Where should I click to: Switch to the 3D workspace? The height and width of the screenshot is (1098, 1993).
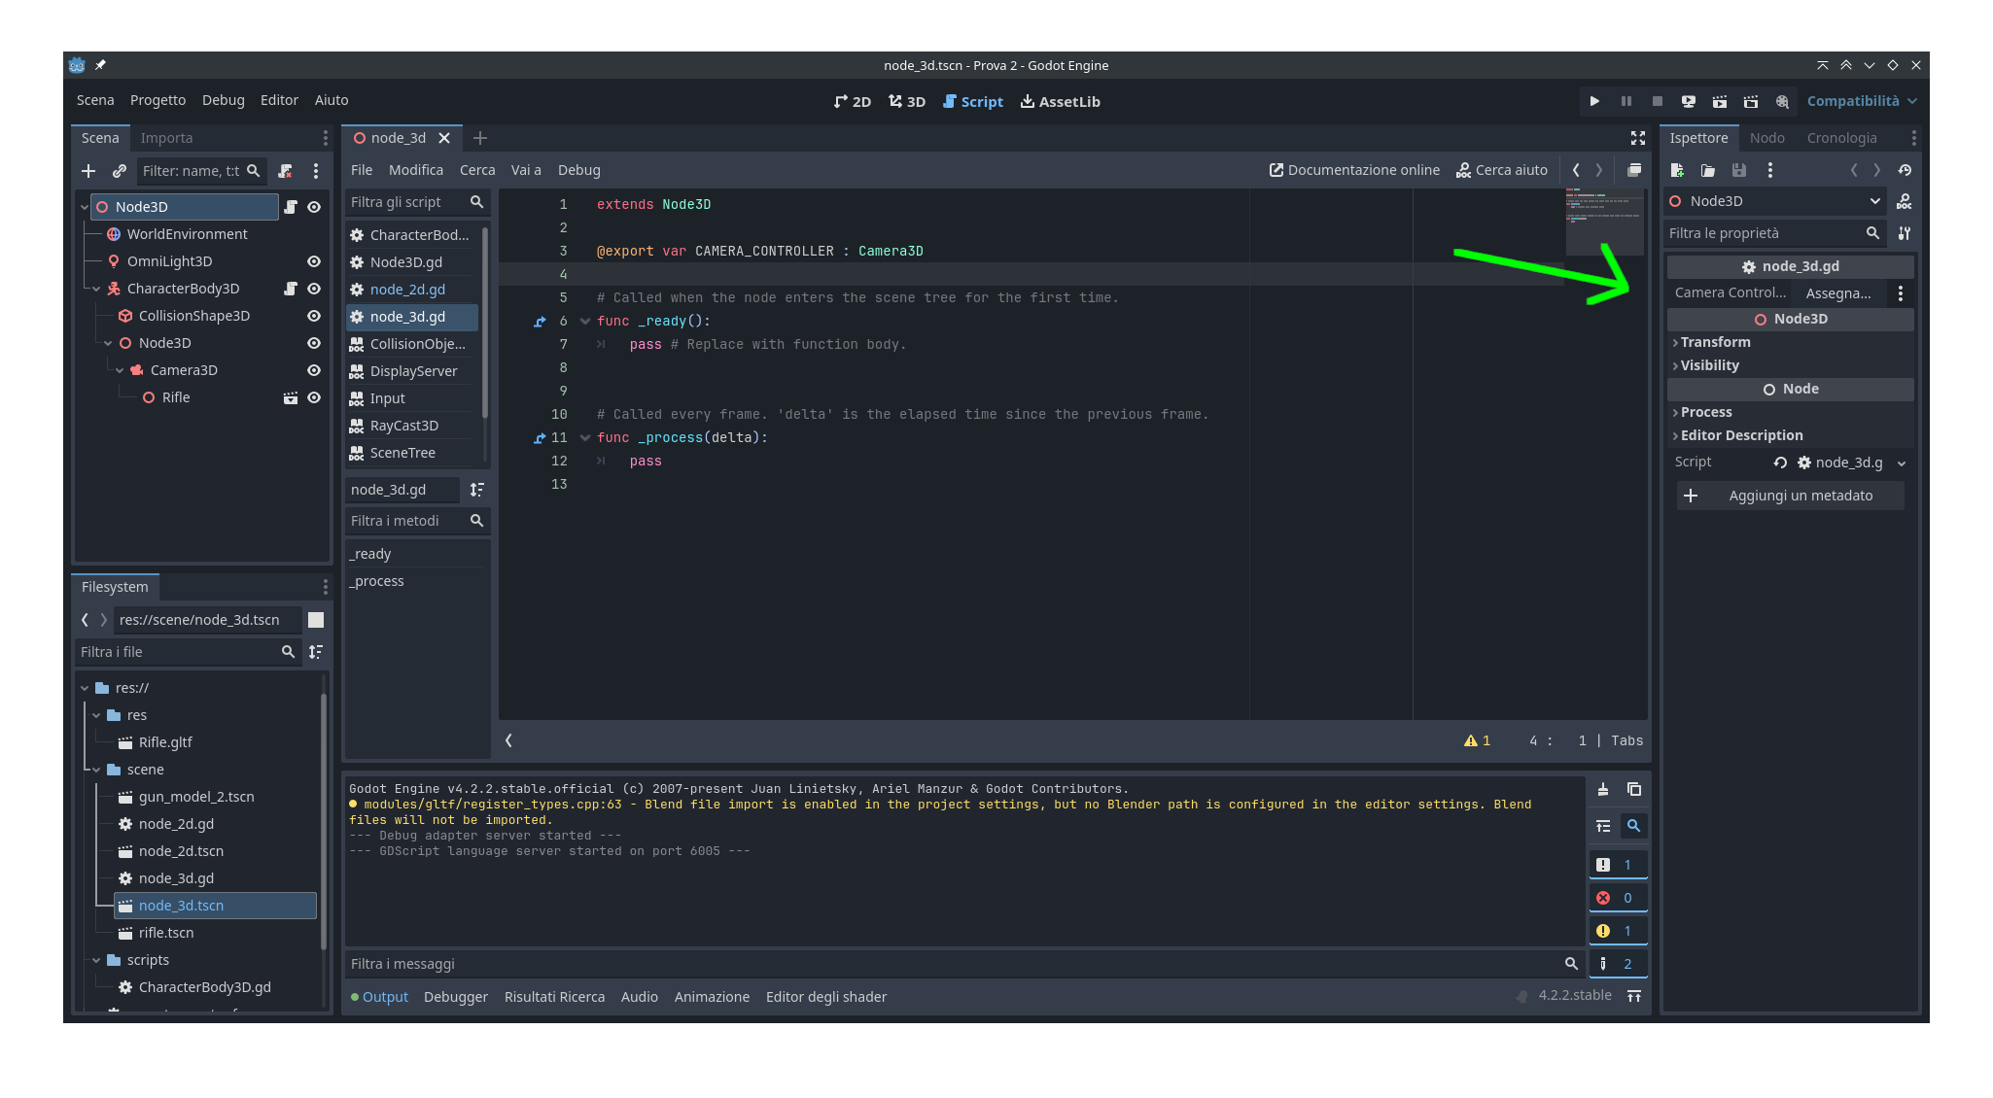coord(906,101)
